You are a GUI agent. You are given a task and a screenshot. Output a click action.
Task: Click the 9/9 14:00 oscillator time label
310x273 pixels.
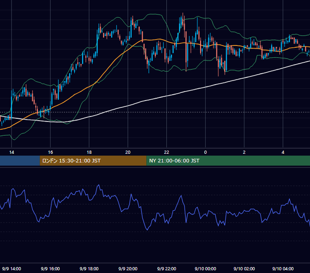point(12,268)
